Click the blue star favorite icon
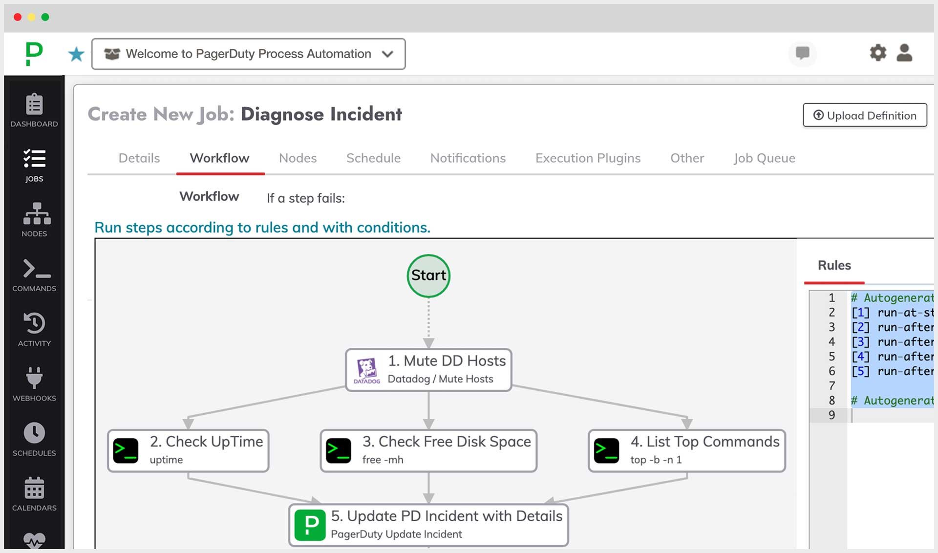938x553 pixels. pos(76,54)
